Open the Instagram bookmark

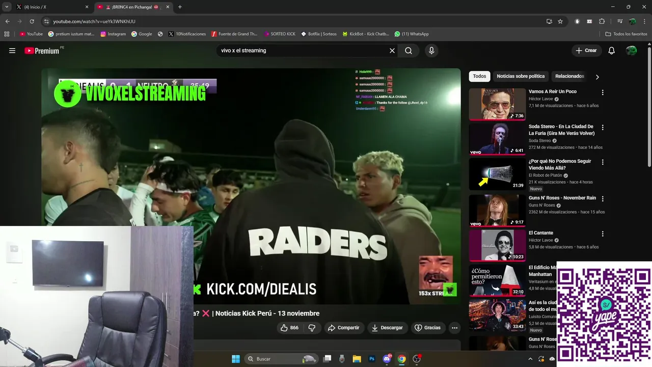click(x=113, y=34)
